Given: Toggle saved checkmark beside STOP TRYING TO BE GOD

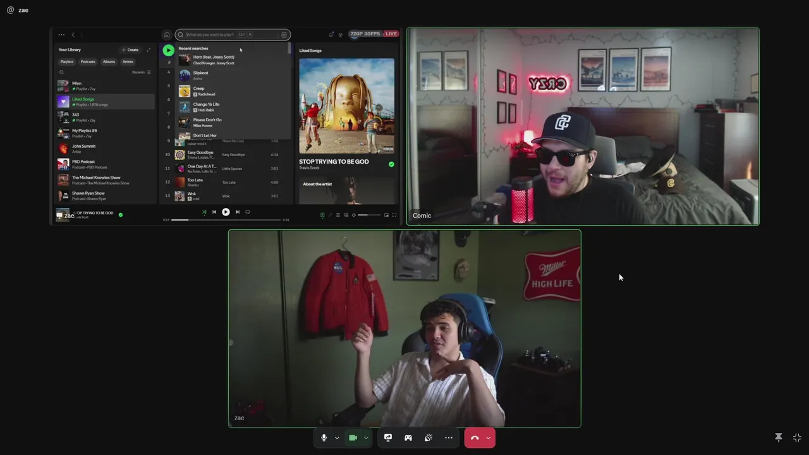Looking at the screenshot, I should 391,164.
